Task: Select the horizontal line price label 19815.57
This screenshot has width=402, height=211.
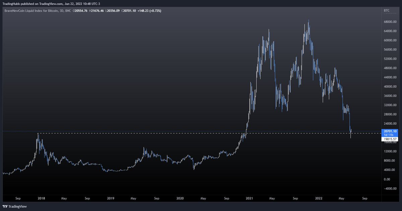Action: click(x=389, y=139)
